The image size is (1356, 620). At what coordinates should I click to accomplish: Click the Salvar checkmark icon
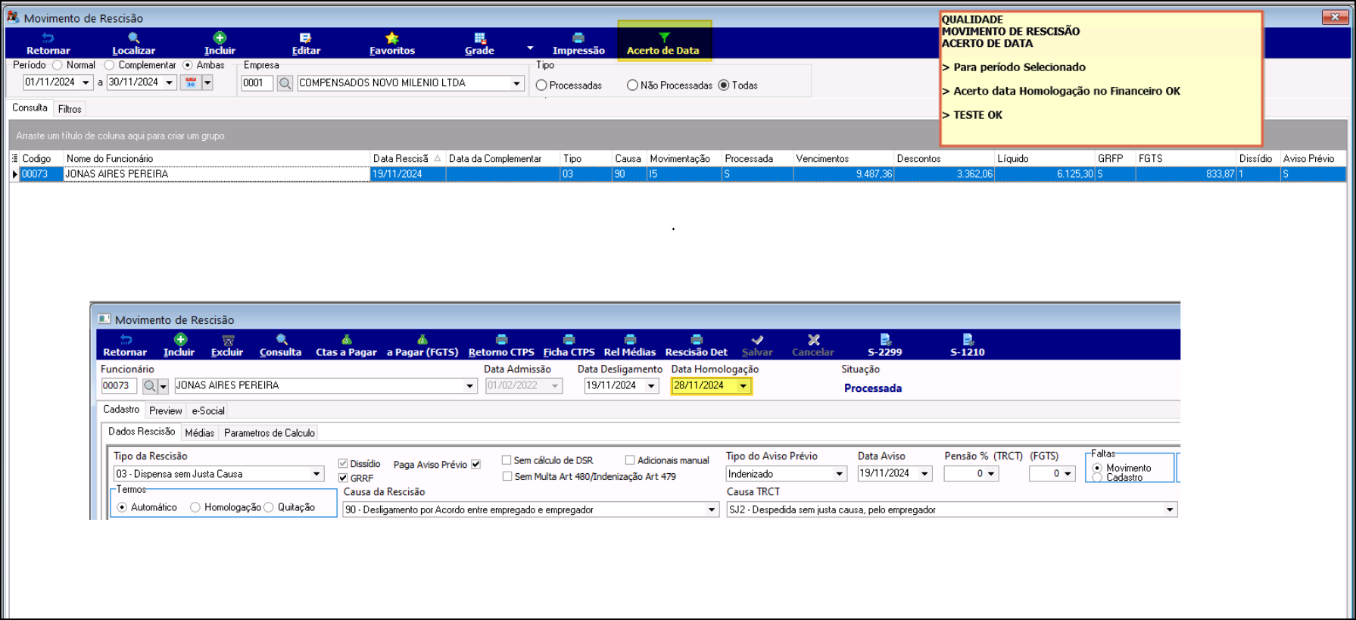coord(757,346)
